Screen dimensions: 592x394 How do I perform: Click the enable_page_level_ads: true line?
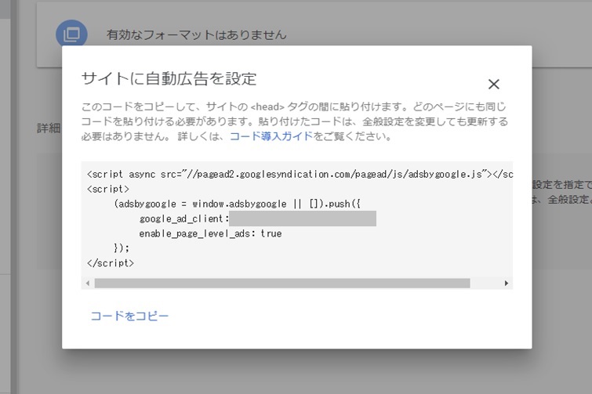coord(210,233)
